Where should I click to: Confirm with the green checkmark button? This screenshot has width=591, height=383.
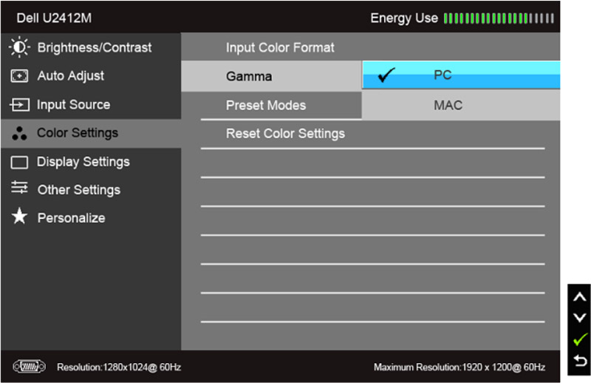[580, 339]
